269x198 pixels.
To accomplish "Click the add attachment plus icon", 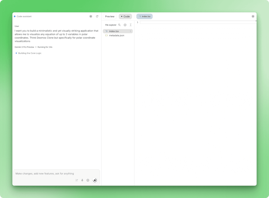I will tap(88, 180).
